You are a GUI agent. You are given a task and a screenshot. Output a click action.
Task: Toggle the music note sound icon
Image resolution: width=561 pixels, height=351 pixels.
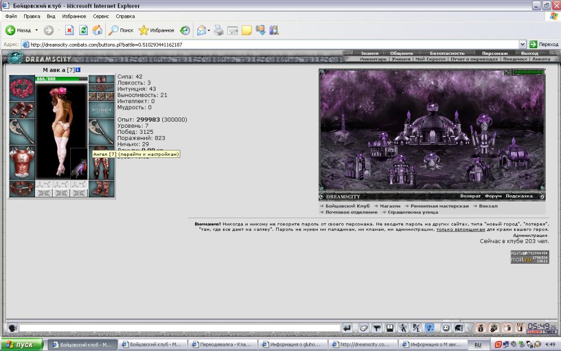(x=430, y=328)
